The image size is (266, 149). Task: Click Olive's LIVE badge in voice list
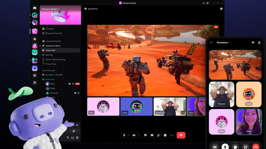pyautogui.click(x=77, y=84)
